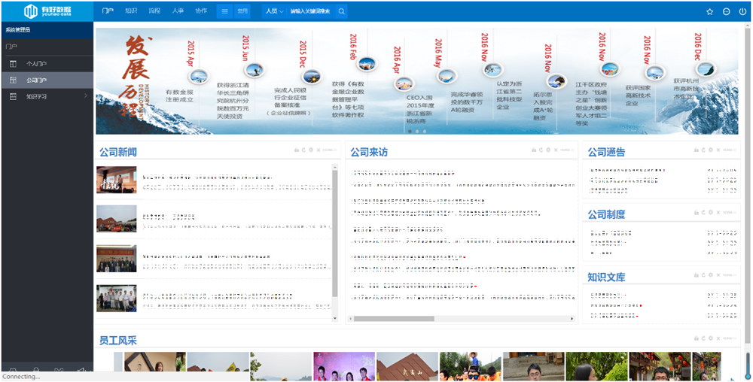Screen dimensions: 753x382
Task: Click the search magnifier icon in top bar
Action: (x=341, y=11)
